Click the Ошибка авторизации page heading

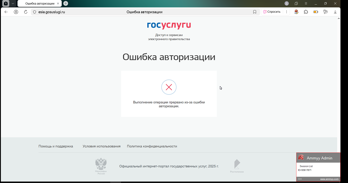[x=169, y=57]
